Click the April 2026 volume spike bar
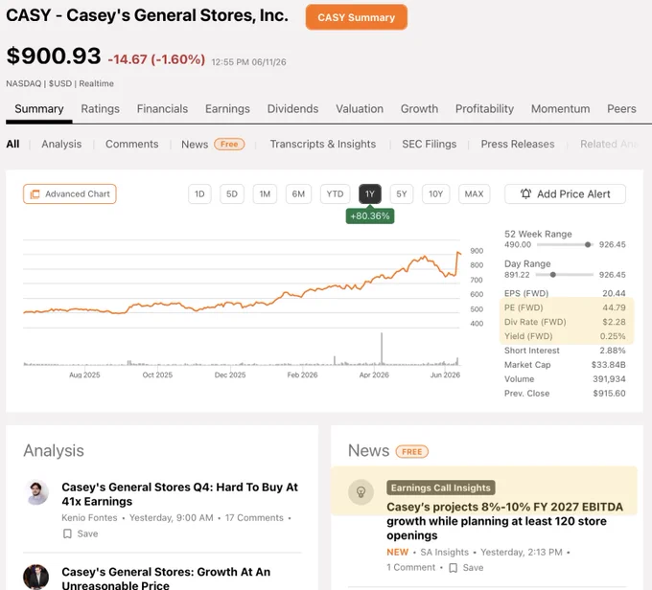 coord(382,349)
